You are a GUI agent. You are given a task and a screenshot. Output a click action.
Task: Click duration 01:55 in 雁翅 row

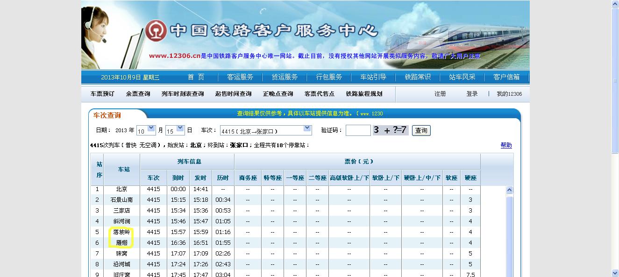[x=223, y=243]
